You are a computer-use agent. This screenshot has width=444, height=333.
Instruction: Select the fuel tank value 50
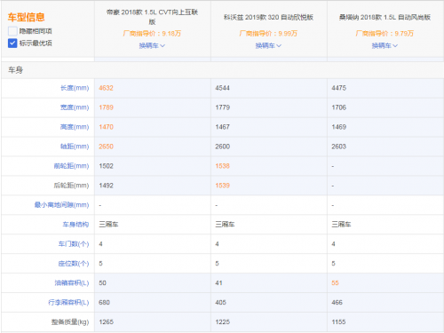[102, 283]
